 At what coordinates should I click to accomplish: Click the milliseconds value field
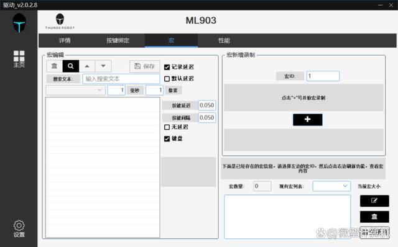(x=116, y=90)
